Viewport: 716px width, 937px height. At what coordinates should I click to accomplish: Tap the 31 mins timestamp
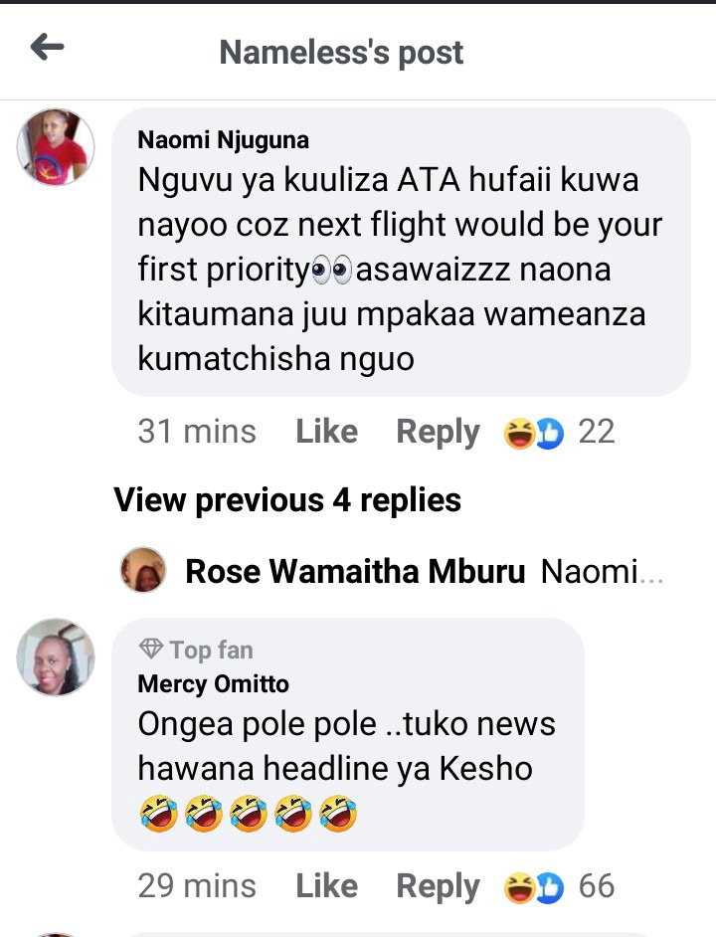pos(197,432)
